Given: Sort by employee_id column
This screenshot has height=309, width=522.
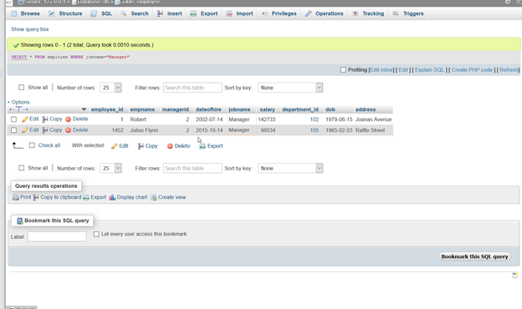Looking at the screenshot, I should [107, 109].
